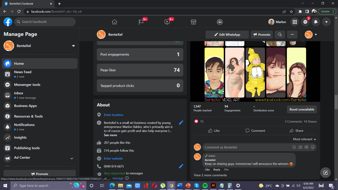338x190 pixels.
Task: Share the post using the Share button
Action: (296, 131)
